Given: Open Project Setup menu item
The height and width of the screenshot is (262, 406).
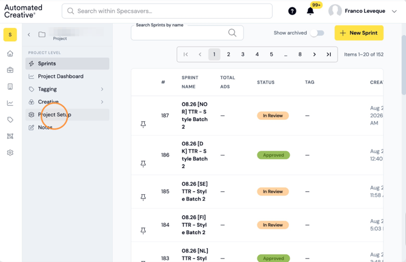Looking at the screenshot, I should point(67,114).
